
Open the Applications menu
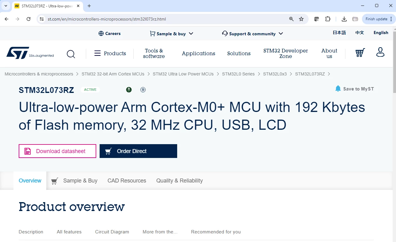click(x=199, y=53)
